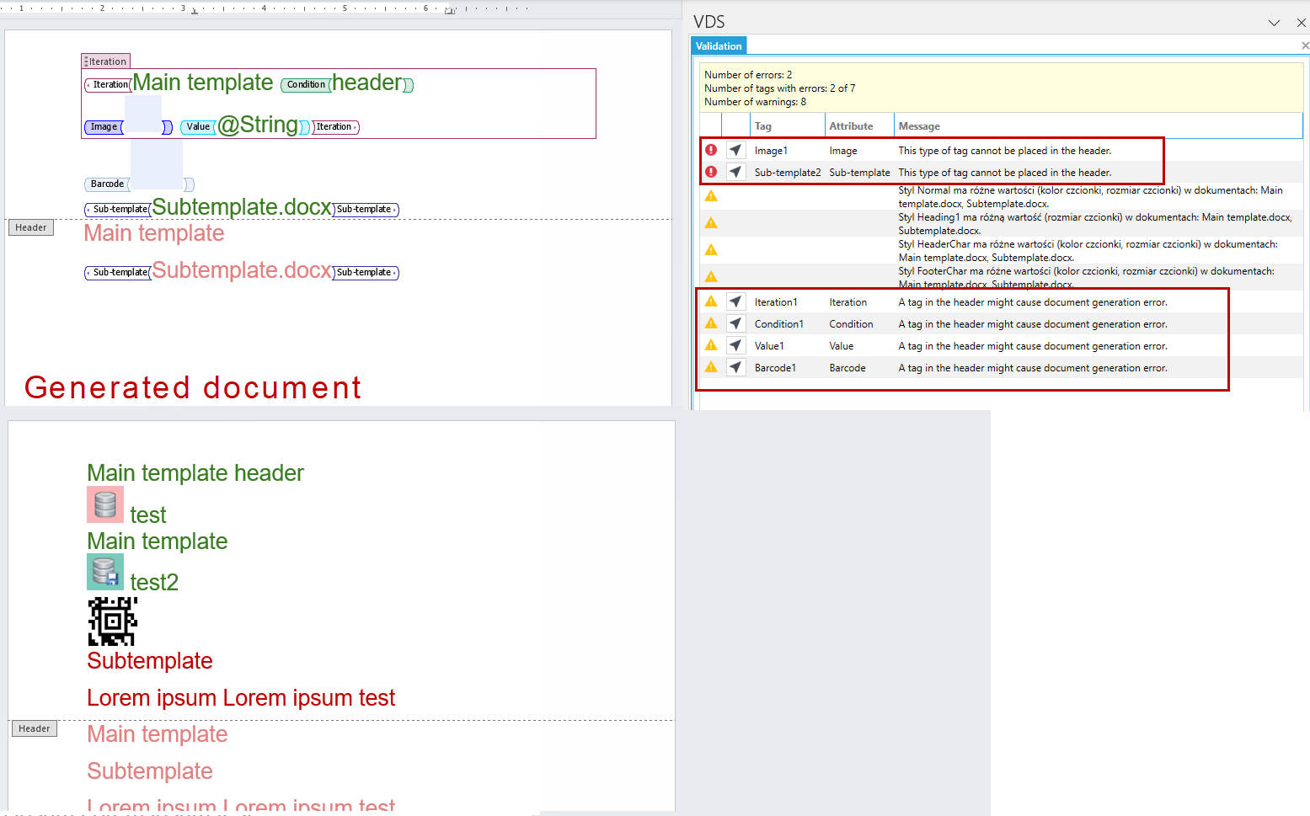Go to the Condition1 tag with its arrow icon

coord(736,323)
